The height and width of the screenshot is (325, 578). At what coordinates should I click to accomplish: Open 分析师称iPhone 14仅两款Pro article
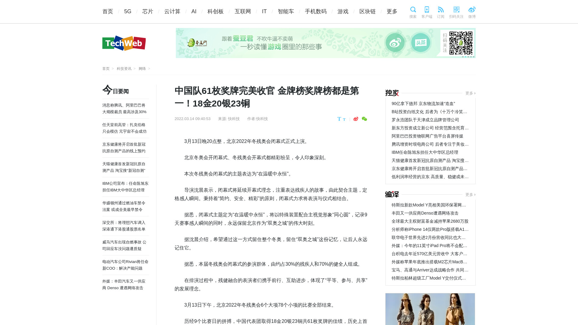click(x=430, y=229)
